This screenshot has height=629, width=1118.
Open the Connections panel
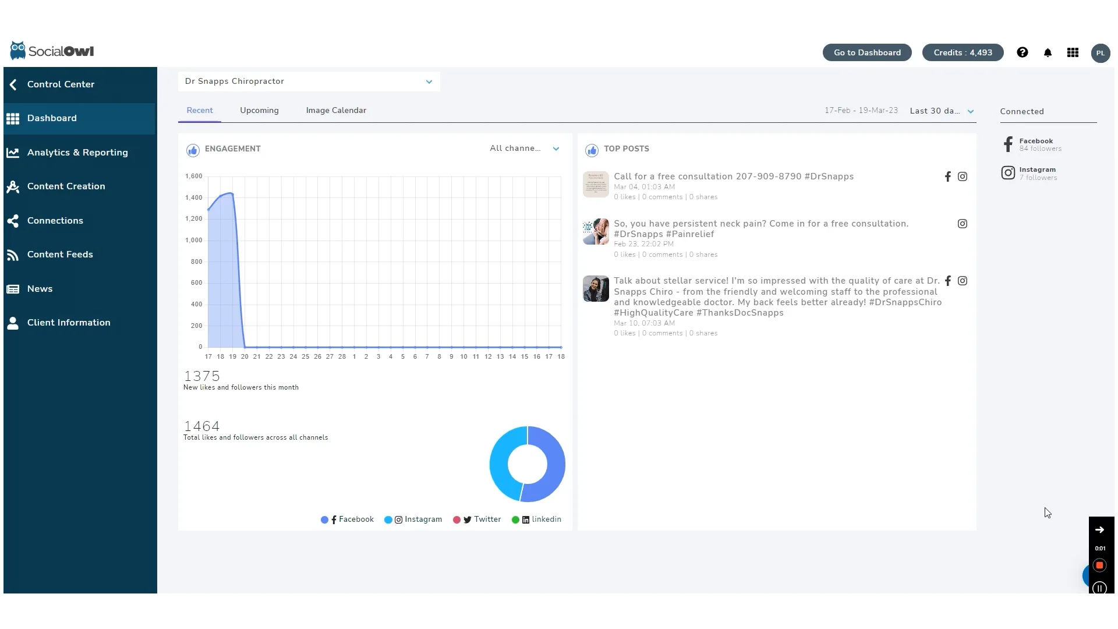tap(55, 220)
